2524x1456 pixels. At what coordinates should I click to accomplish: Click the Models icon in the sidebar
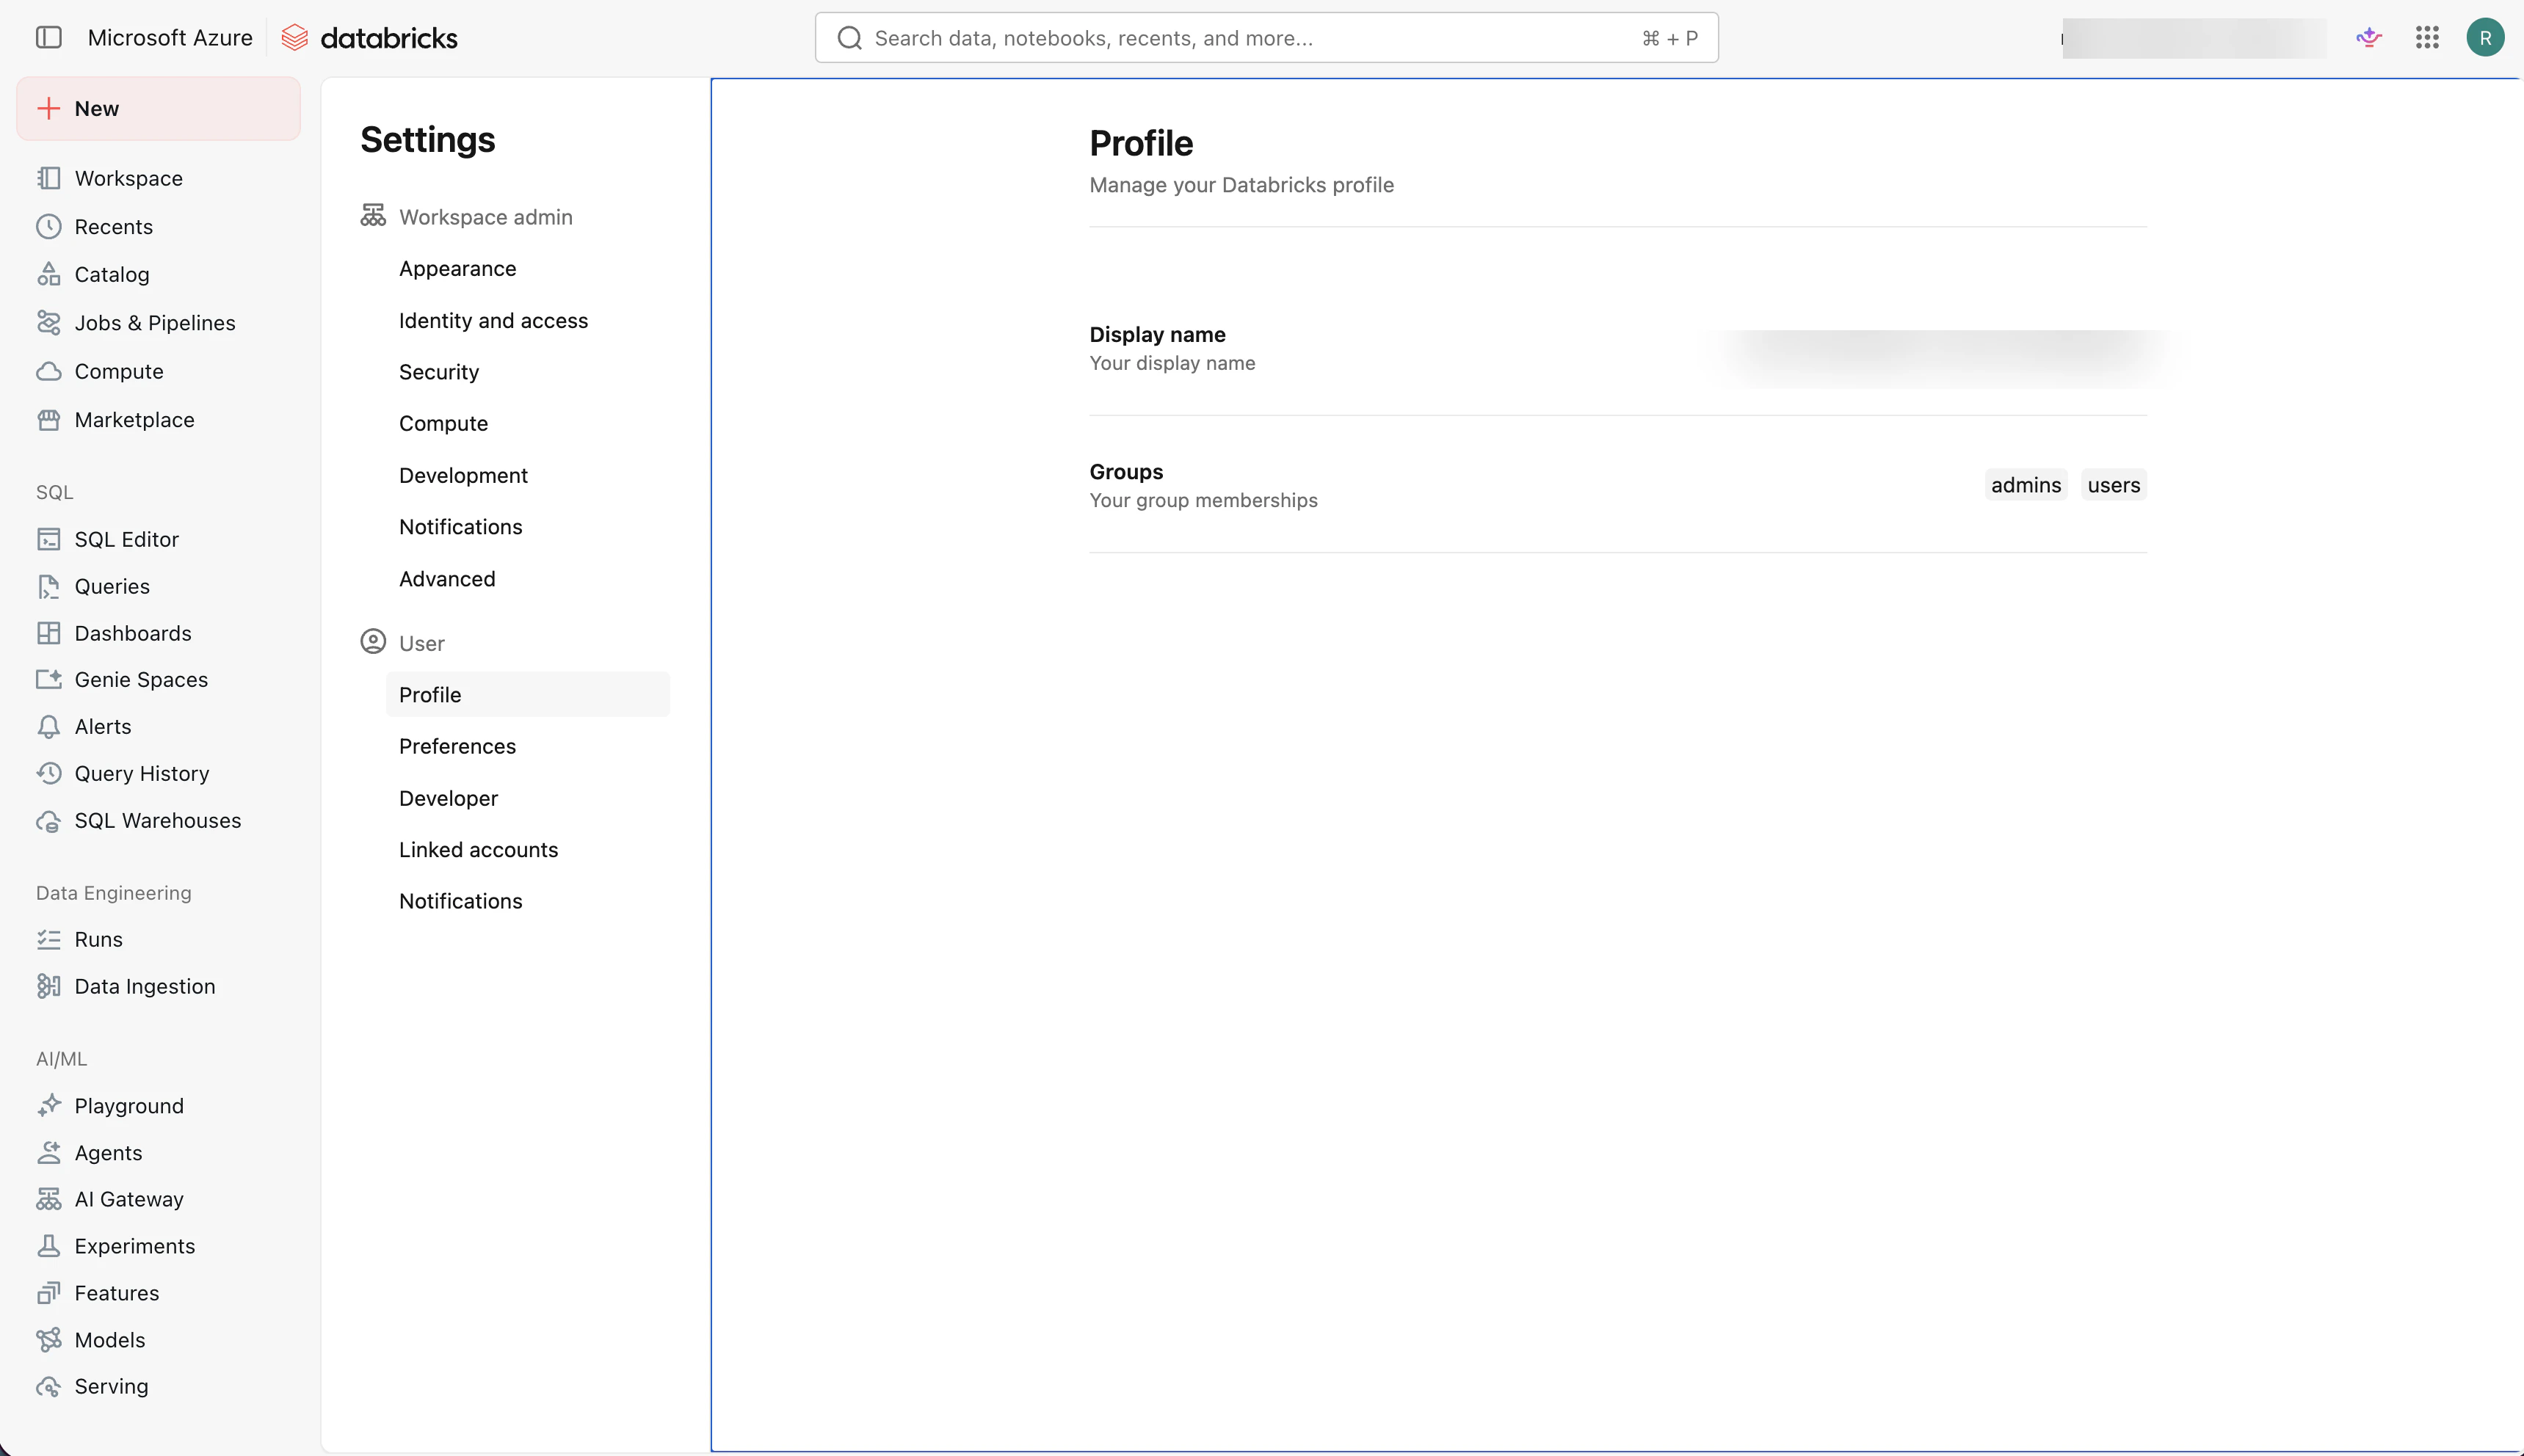(x=48, y=1340)
